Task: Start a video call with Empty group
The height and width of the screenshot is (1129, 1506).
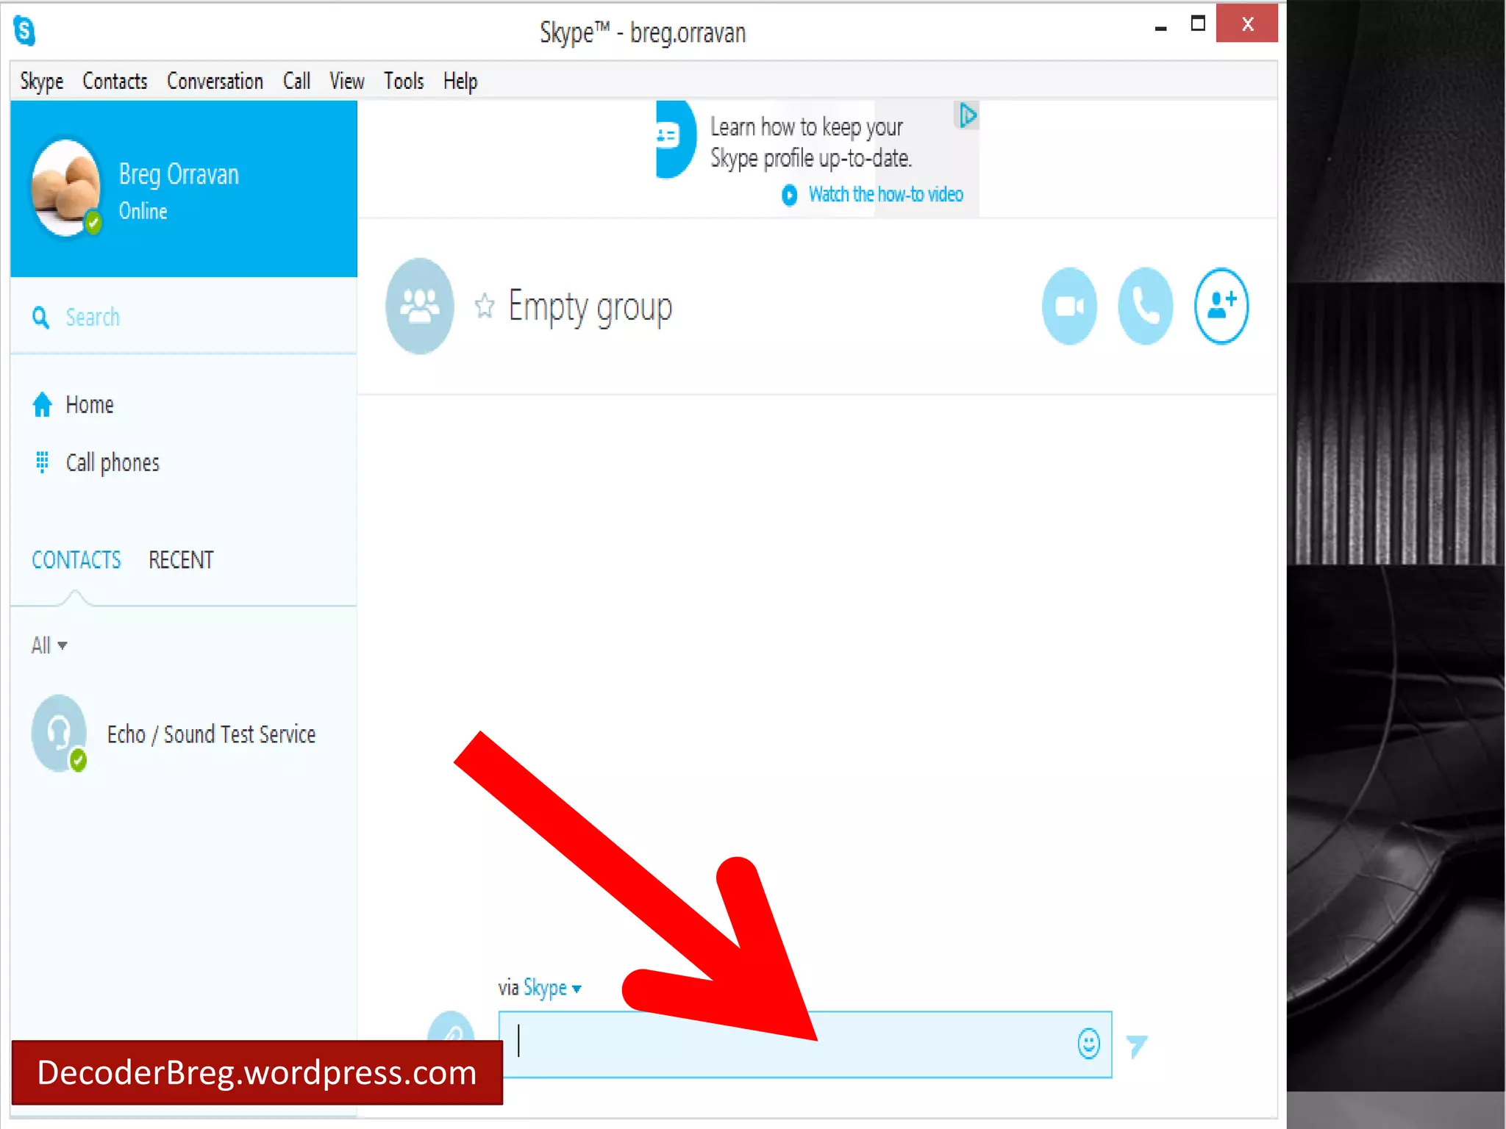Action: coord(1069,306)
